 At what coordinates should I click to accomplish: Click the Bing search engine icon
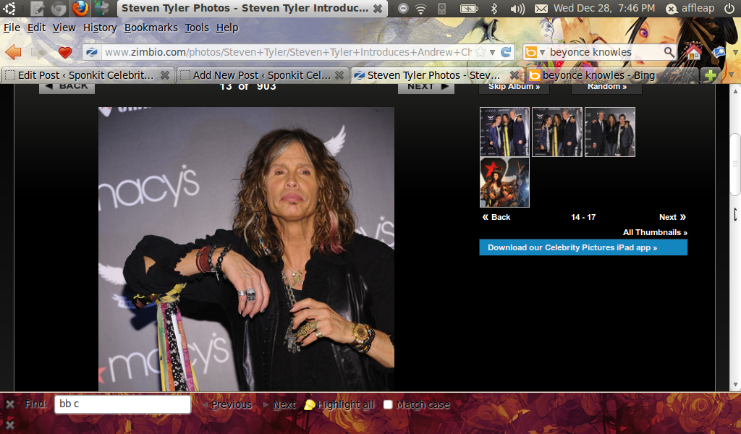click(531, 52)
